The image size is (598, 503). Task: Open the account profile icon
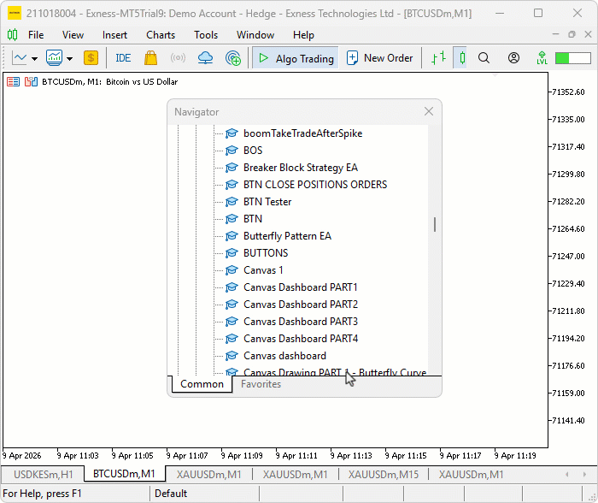point(513,58)
